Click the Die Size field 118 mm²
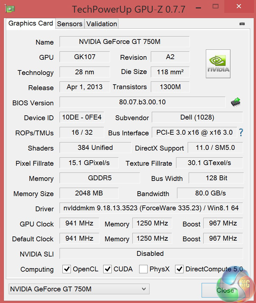Image resolution: width=256 pixels, height=303 pixels. coord(170,72)
